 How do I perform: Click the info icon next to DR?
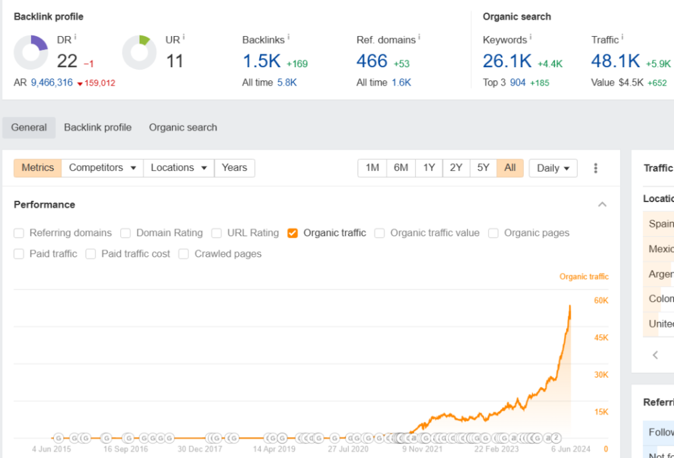75,38
